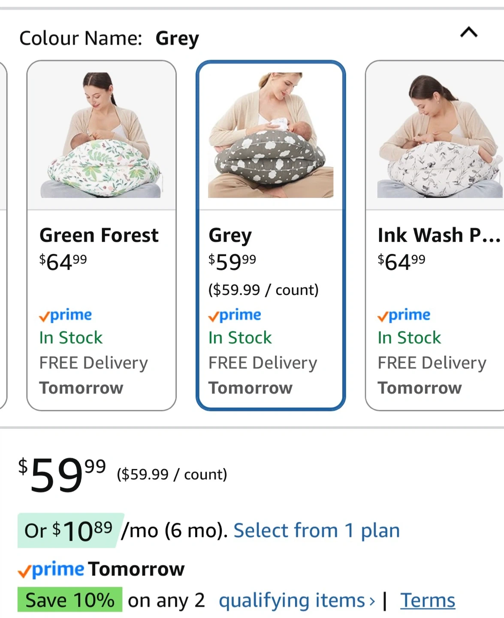The height and width of the screenshot is (618, 504).
Task: Tap the Save 10% green badge
Action: pyautogui.click(x=70, y=600)
